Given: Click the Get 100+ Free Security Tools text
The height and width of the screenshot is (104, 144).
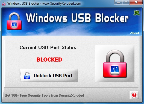Looking at the screenshot, I should tap(44, 96).
